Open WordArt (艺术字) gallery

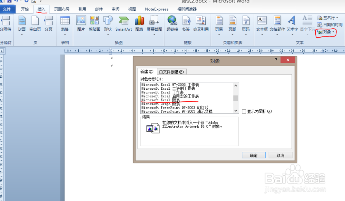tap(292, 24)
